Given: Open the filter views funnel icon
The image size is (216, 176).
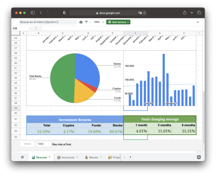Looking at the screenshot, I should (86, 22).
